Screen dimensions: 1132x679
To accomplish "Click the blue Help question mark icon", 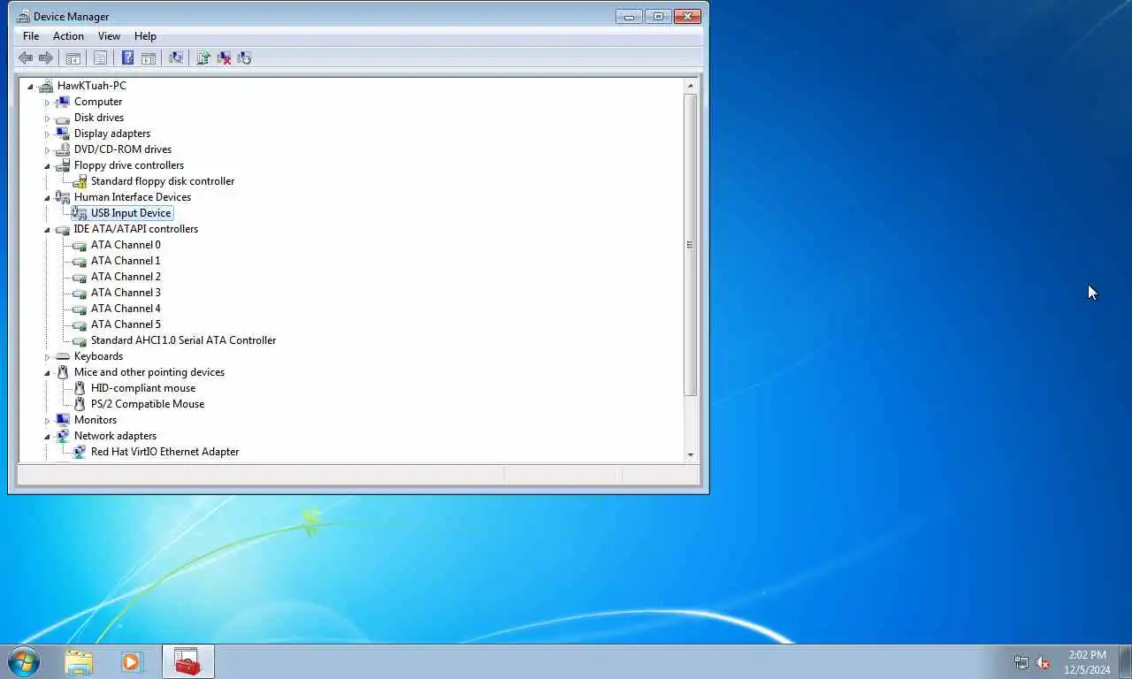I will (x=127, y=58).
